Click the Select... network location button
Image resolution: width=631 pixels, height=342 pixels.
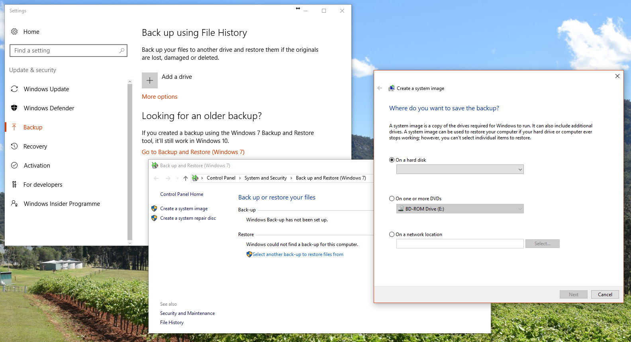click(x=542, y=243)
